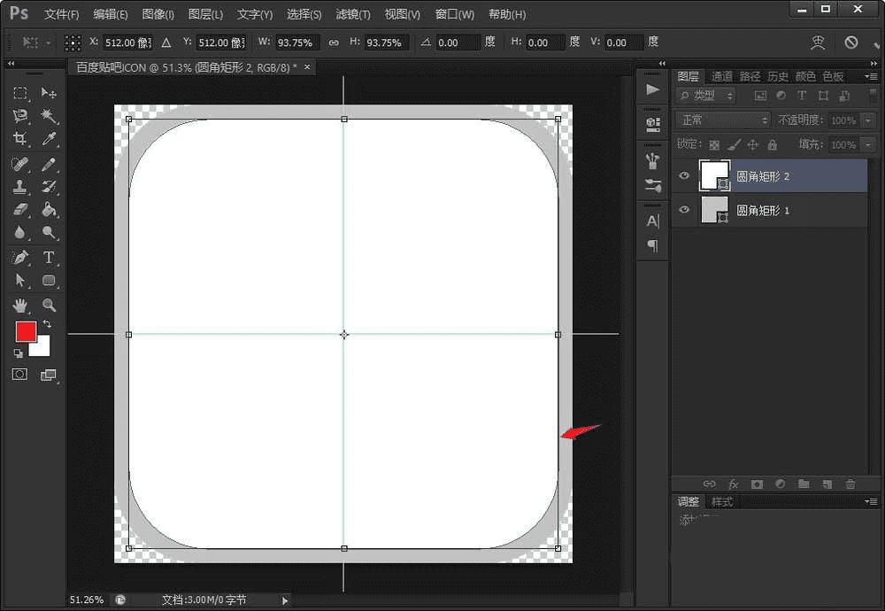Toggle the width-height link constraint
Image resolution: width=885 pixels, height=611 pixels.
click(x=334, y=43)
